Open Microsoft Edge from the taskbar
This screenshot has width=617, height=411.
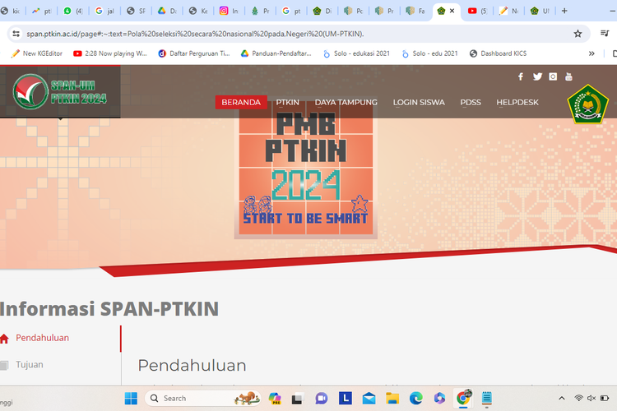click(x=416, y=399)
